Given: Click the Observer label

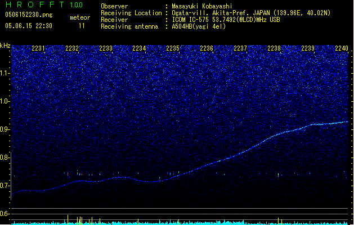Looking at the screenshot, I should click(114, 6).
